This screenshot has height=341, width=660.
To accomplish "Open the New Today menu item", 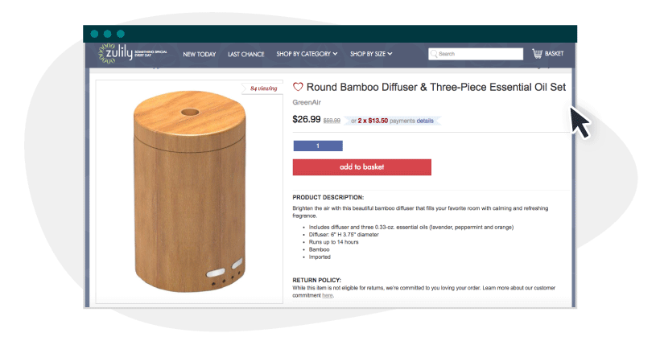I will click(x=200, y=54).
